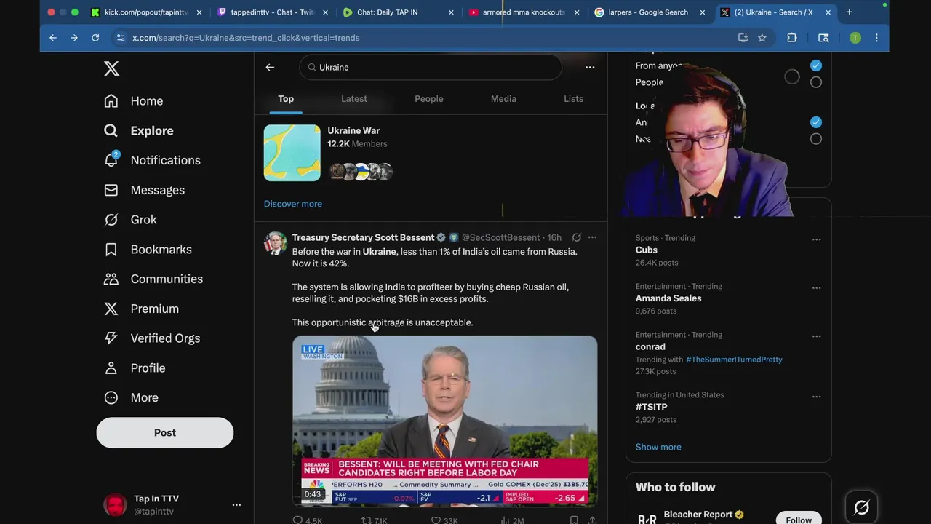Open Amanda Seales trend options menu

816,288
